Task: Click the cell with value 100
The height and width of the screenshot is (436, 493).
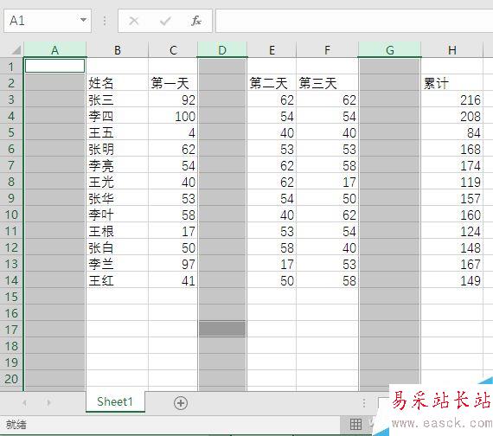Action: click(173, 116)
